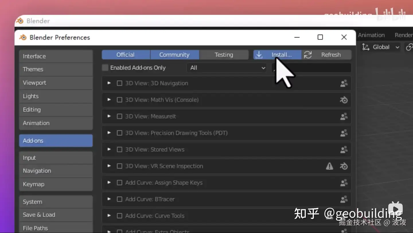Viewport: 413px width, 233px height.
Task: Expand the 3D Navigation add-on details
Action: click(109, 83)
